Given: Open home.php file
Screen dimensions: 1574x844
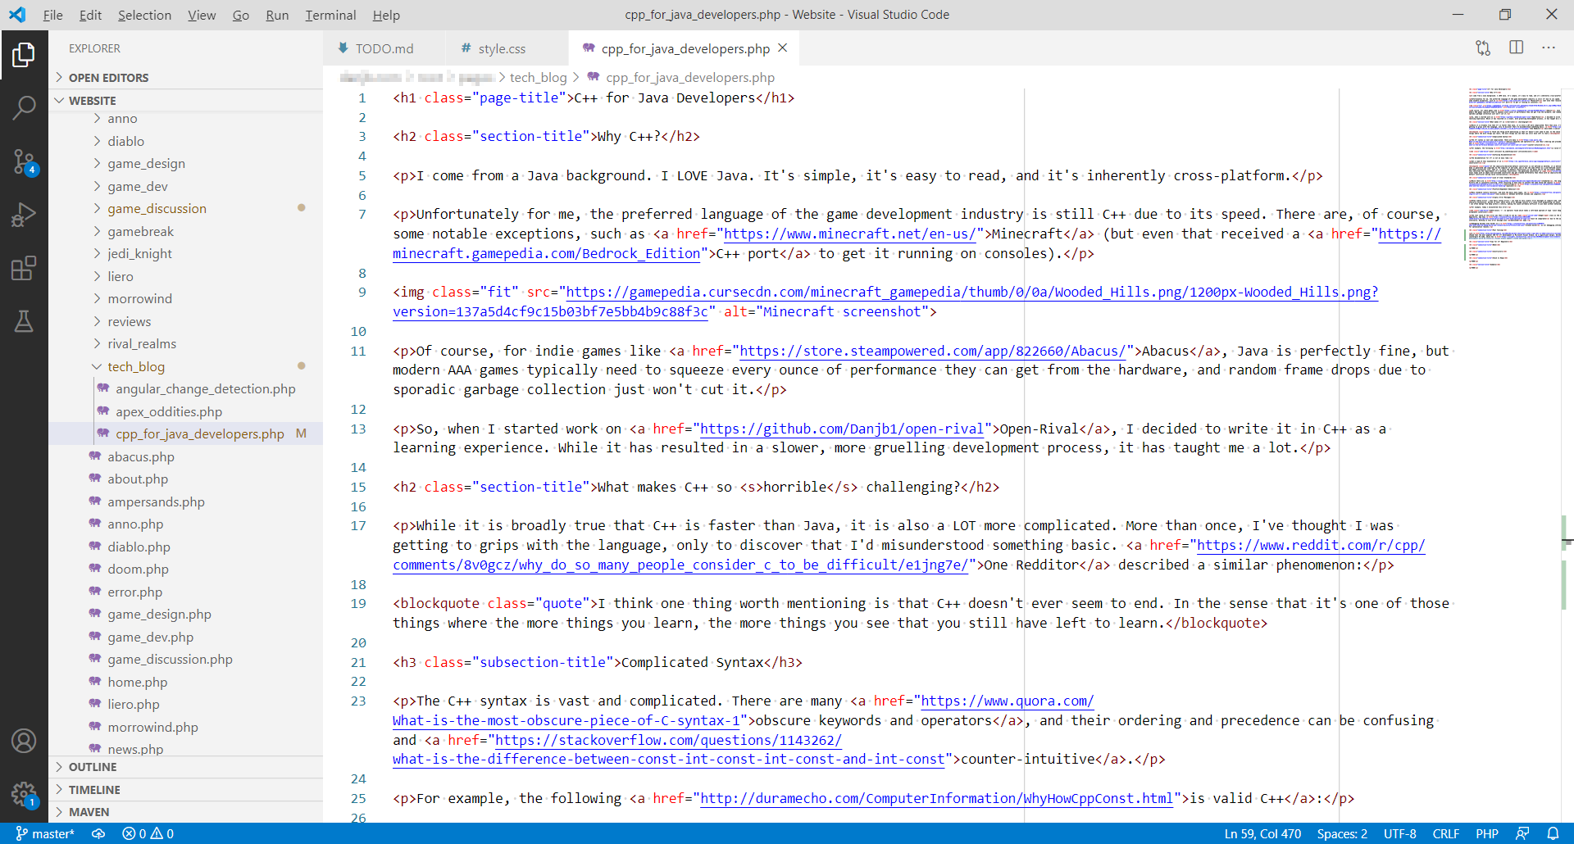Looking at the screenshot, I should (x=186, y=683).
